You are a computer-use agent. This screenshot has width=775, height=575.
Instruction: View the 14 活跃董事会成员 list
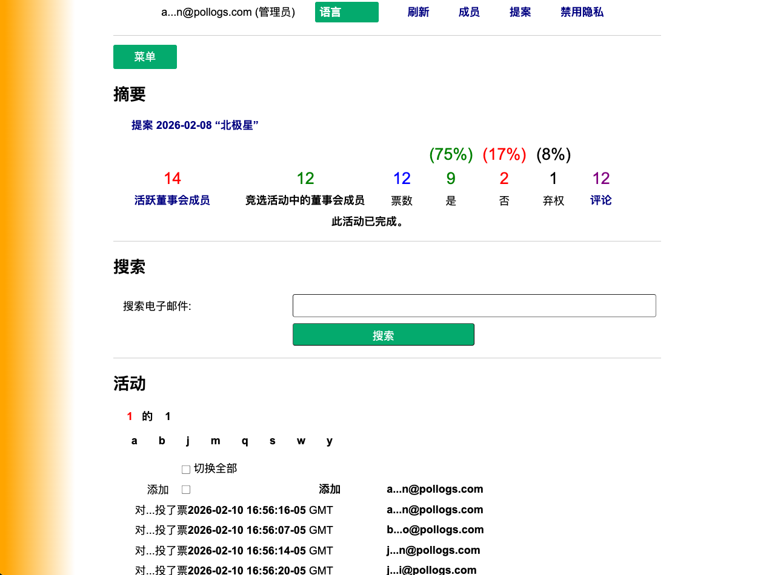pyautogui.click(x=172, y=200)
